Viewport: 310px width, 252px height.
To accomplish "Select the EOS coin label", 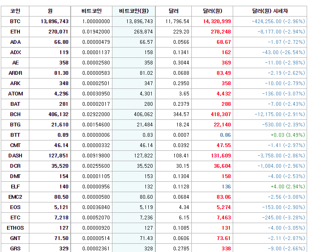I will [15, 207].
